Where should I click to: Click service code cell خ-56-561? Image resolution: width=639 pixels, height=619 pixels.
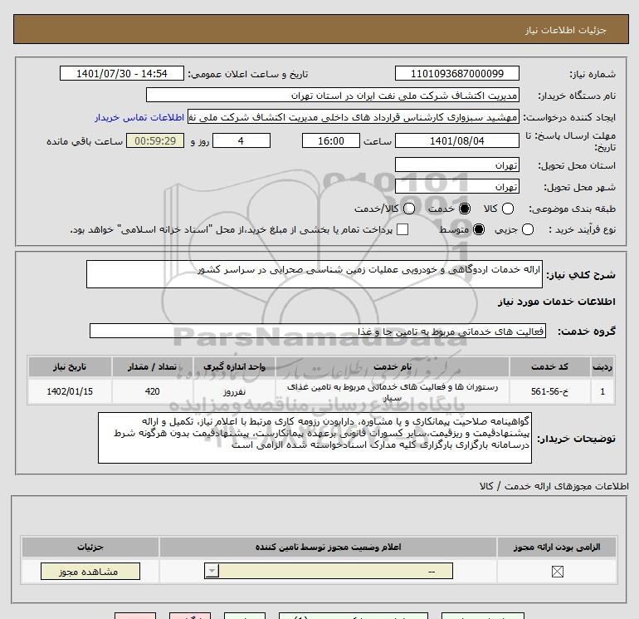[549, 391]
